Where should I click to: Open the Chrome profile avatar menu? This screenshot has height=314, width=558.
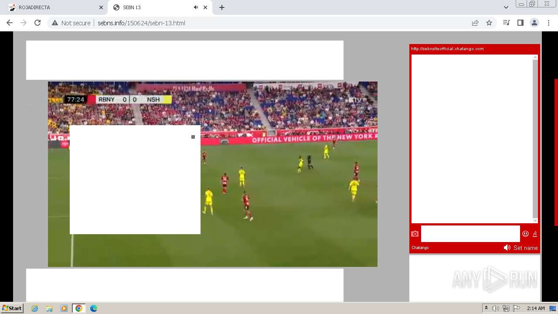[x=534, y=23]
